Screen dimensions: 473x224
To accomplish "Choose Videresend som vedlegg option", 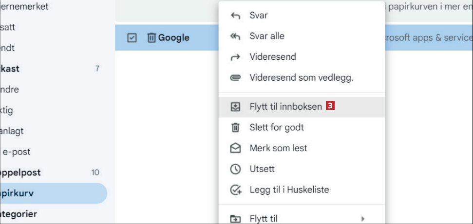I will click(x=301, y=78).
